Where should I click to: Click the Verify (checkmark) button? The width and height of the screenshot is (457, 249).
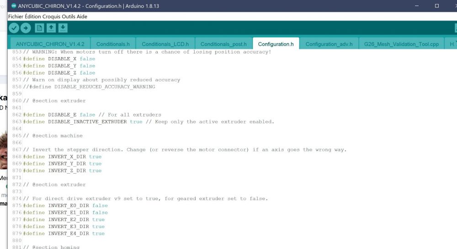click(x=14, y=28)
